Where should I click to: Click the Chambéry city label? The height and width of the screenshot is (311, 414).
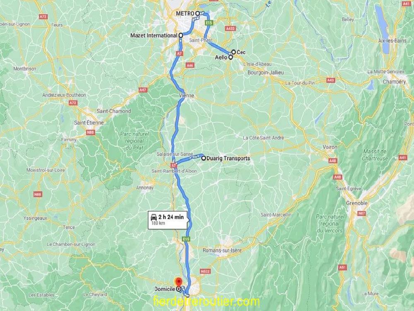394,82
